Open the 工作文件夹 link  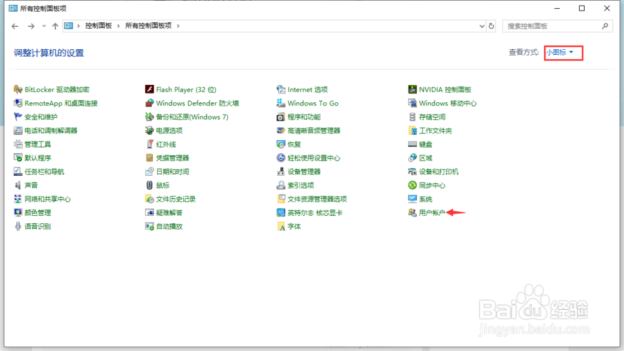[436, 130]
